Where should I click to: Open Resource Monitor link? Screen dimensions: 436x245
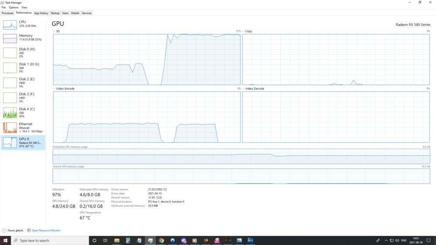(x=46, y=230)
